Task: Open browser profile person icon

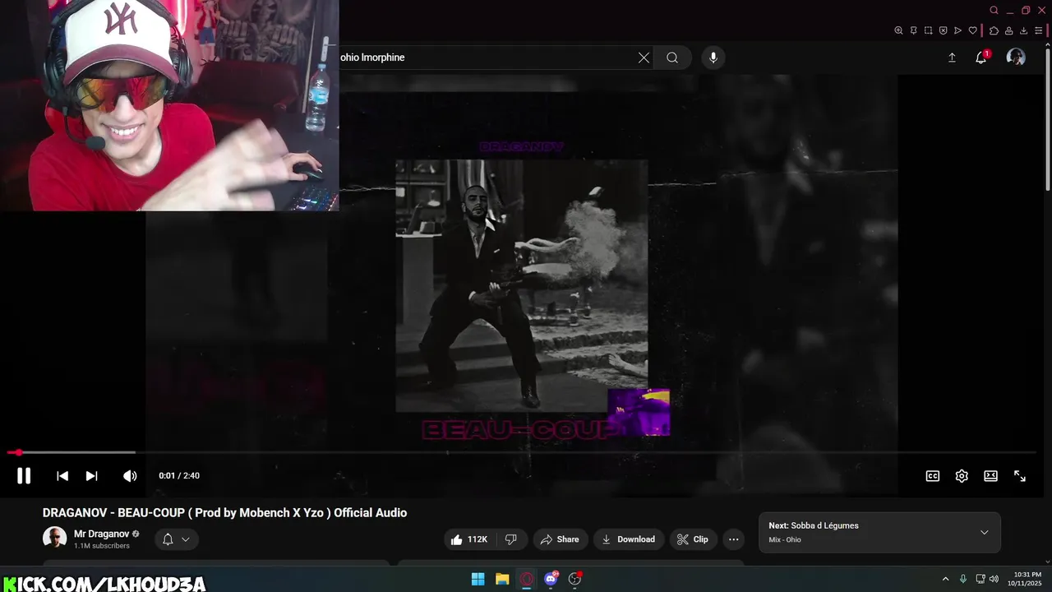Action: pos(1008,30)
